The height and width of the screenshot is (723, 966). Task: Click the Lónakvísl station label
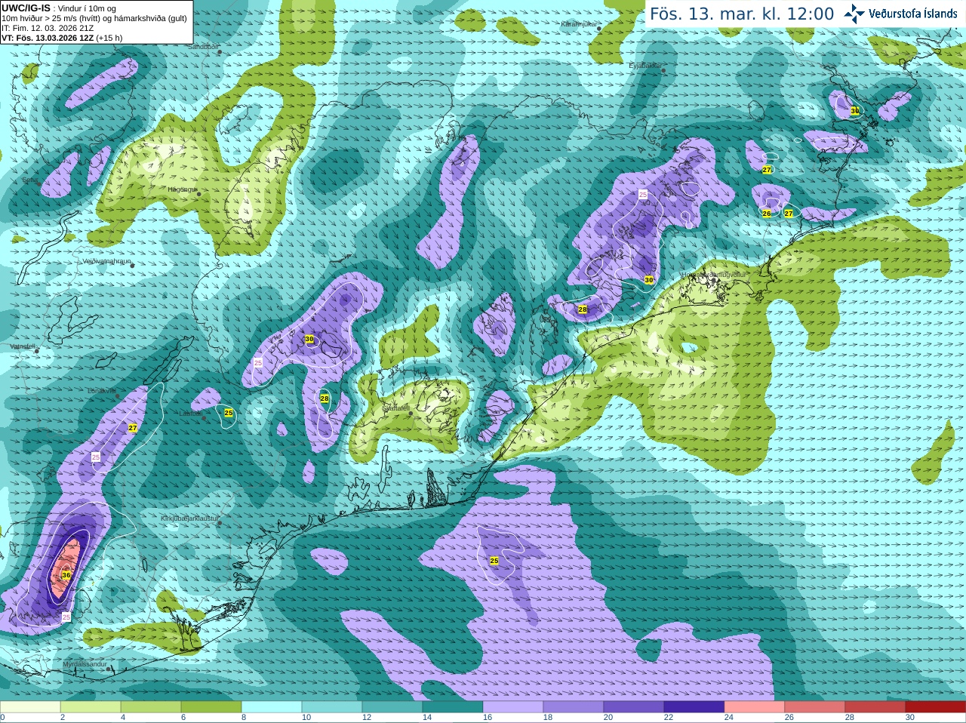click(101, 391)
